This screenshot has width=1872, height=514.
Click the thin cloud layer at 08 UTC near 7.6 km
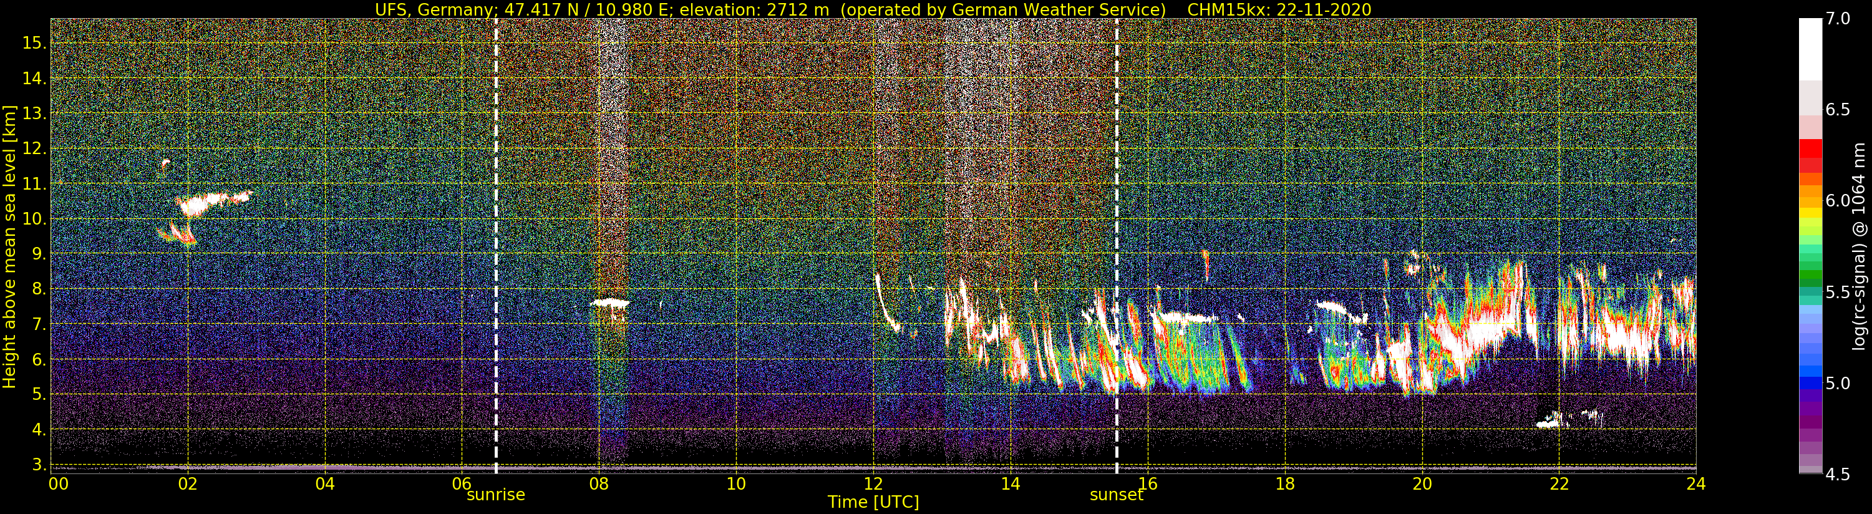tap(611, 303)
